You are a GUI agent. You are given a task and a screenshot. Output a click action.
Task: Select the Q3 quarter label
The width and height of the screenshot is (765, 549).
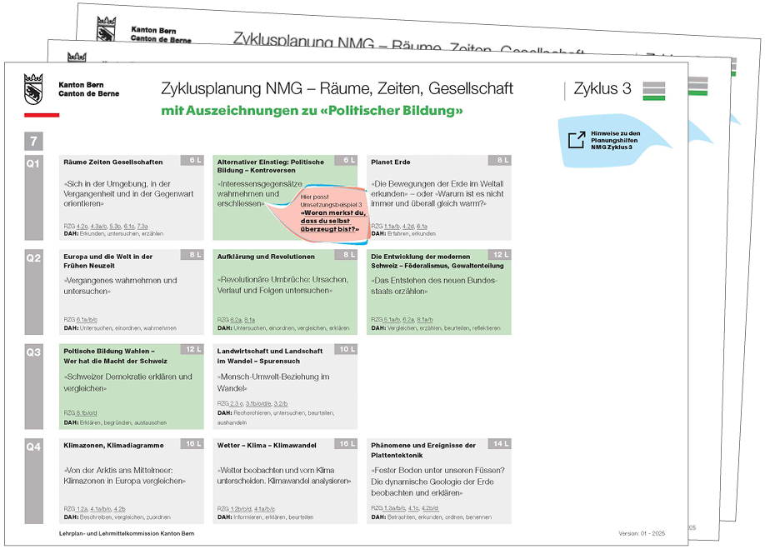[x=32, y=352]
